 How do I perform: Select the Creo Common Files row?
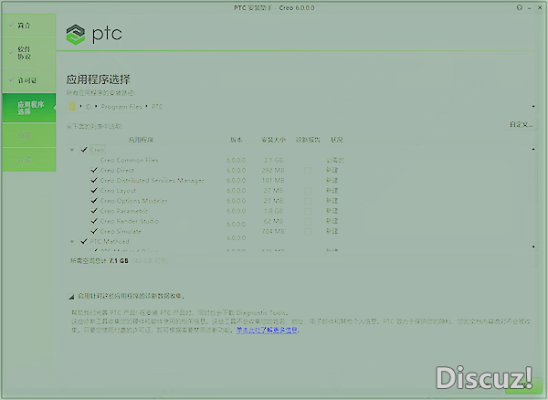[129, 160]
